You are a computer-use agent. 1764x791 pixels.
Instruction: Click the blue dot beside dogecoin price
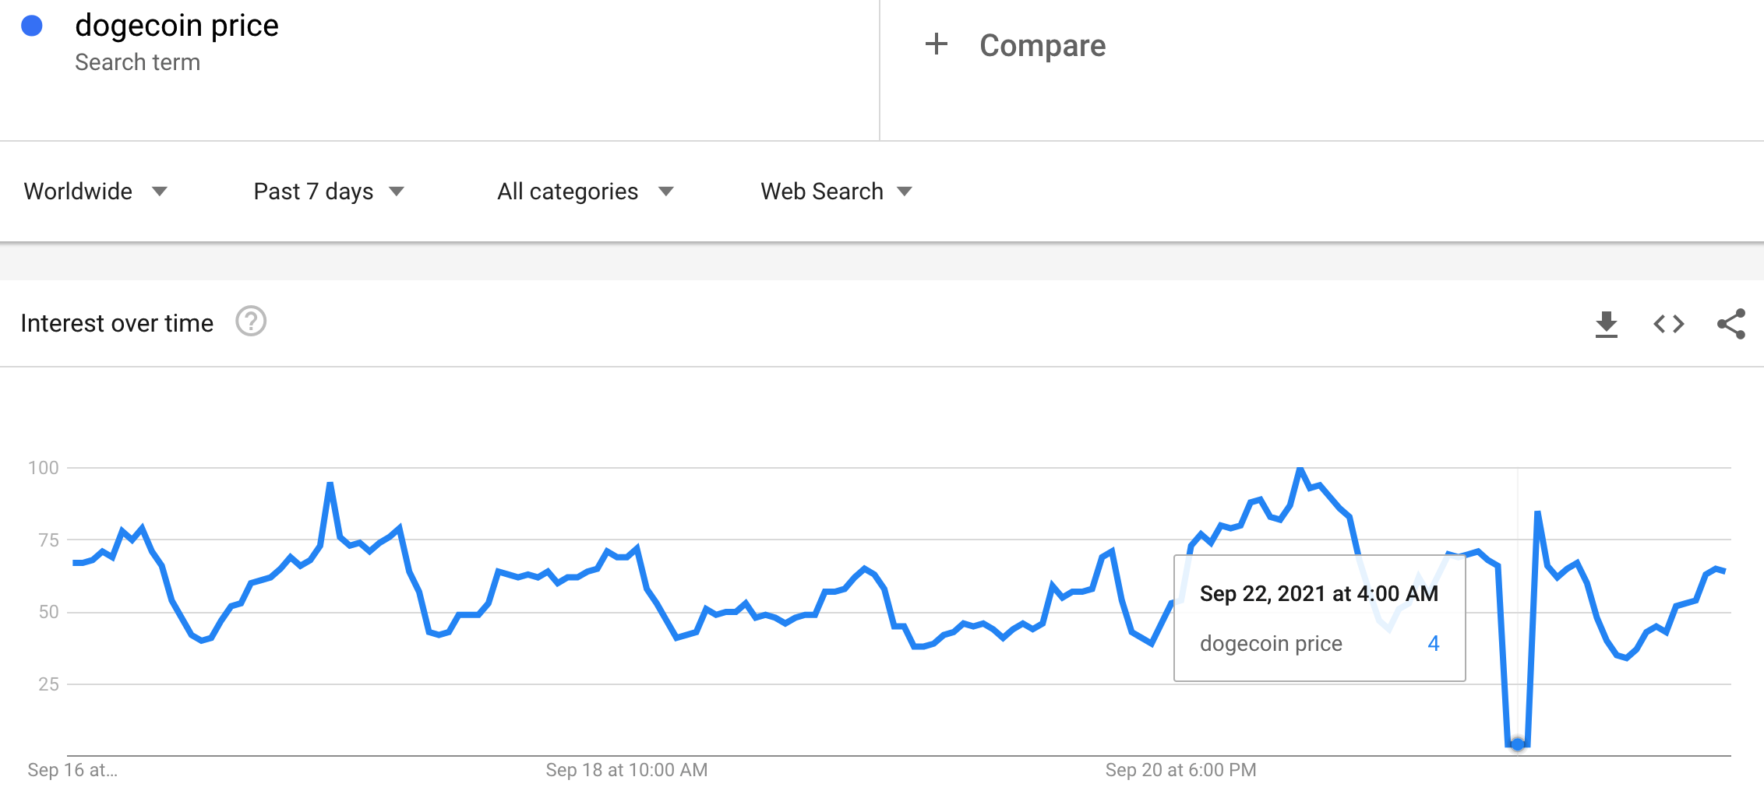(32, 26)
